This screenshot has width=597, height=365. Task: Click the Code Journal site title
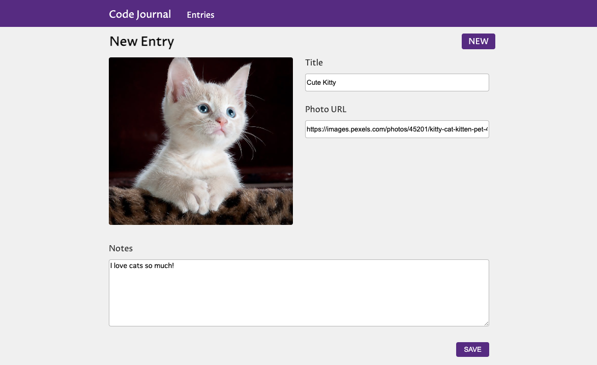pos(140,14)
